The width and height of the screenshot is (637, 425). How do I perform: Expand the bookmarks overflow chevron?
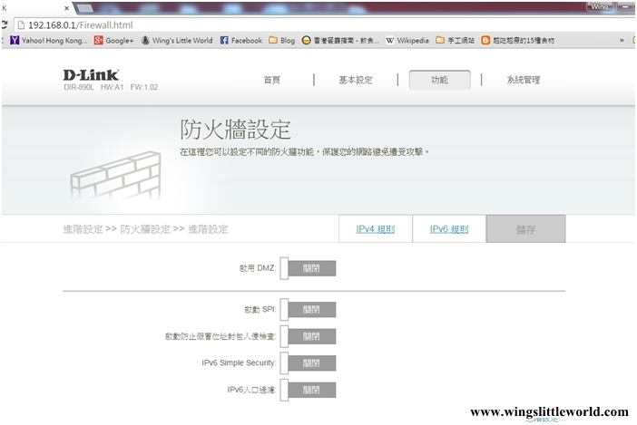pos(621,41)
